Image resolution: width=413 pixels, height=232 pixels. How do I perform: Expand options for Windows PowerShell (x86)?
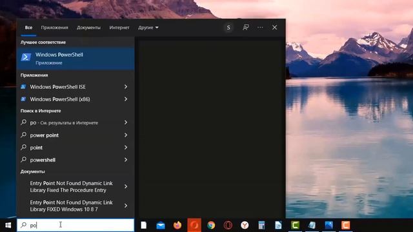126,99
